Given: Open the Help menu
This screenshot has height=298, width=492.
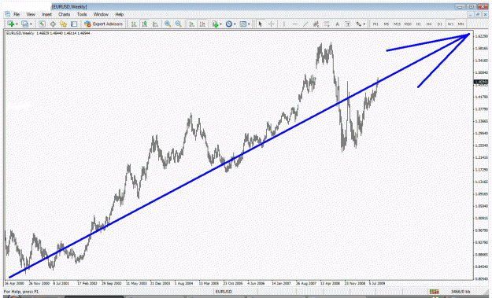Looking at the screenshot, I should (x=119, y=14).
